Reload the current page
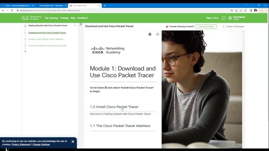This screenshot has height=151, width=269. (12, 10)
